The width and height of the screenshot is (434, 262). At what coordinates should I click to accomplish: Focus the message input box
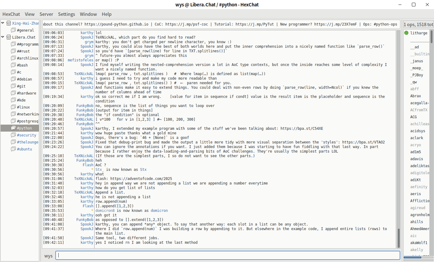coord(228,256)
